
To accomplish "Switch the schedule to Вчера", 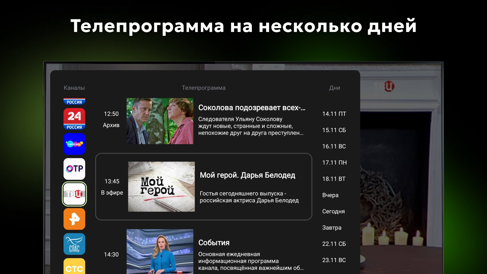I will point(330,195).
